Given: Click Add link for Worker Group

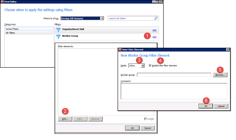Looking at the screenshot, I should [x=154, y=37].
